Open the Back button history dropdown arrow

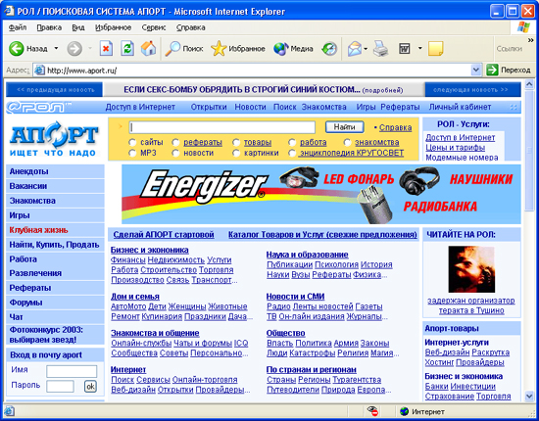[56, 48]
